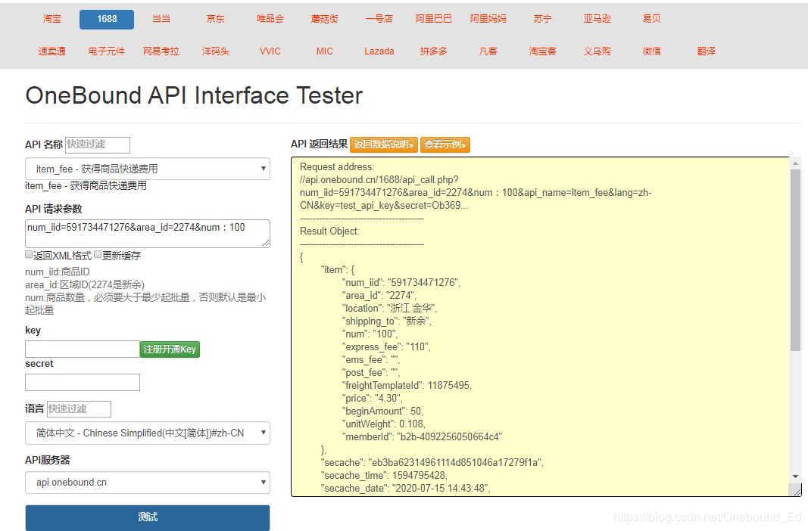
Task: Focus the API 名称 quick filter field
Action: [98, 144]
